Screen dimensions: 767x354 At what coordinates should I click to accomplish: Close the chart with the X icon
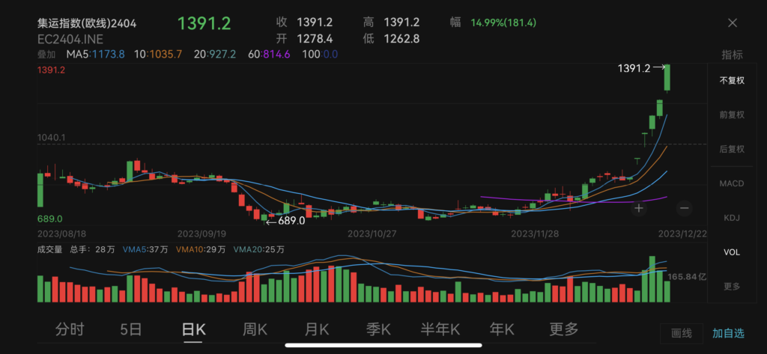733,22
